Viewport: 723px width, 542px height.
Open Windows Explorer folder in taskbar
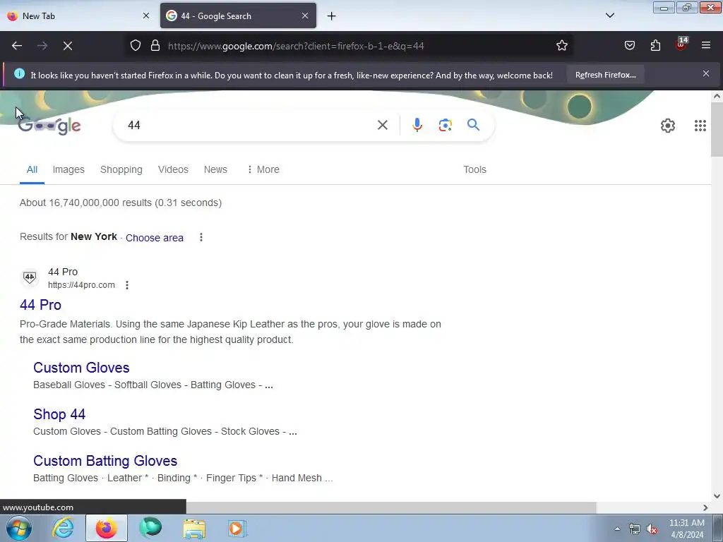[x=194, y=529]
